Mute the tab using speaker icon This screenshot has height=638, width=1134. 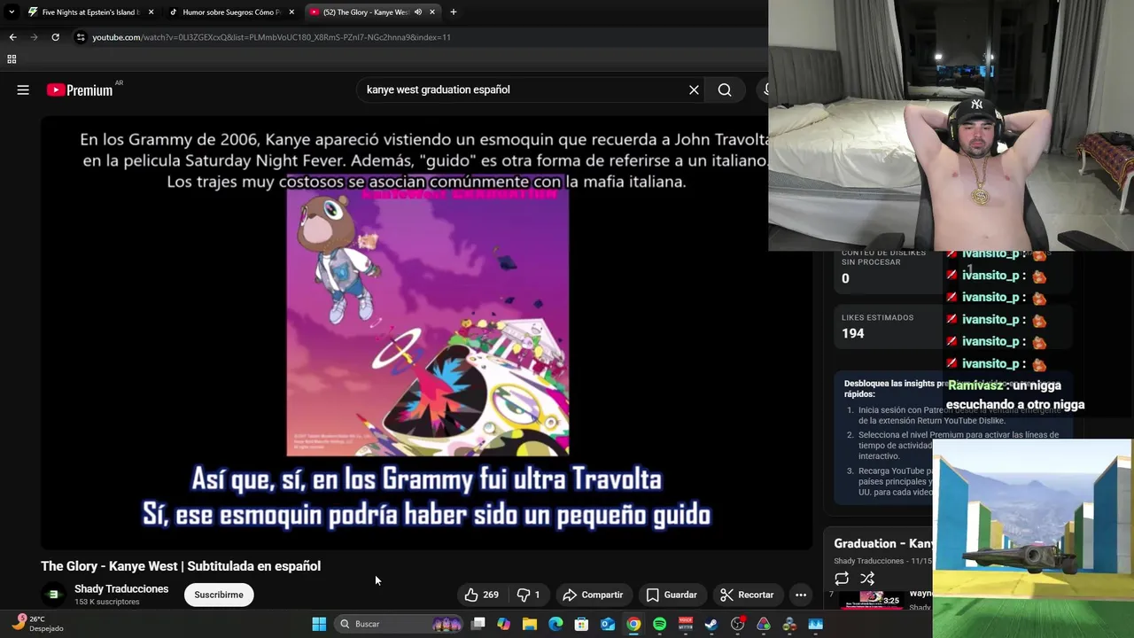(417, 12)
